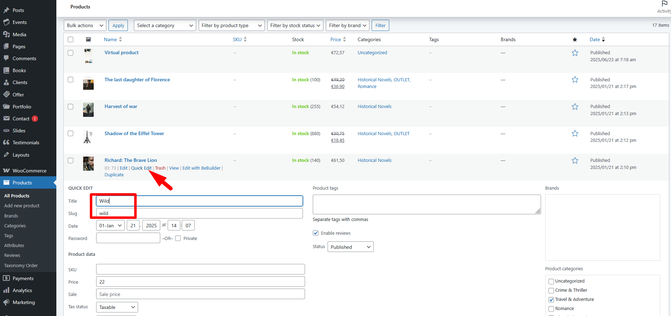Open Testimonials quote icon in sidebar
Viewport: 671px width, 316px height.
point(6,143)
